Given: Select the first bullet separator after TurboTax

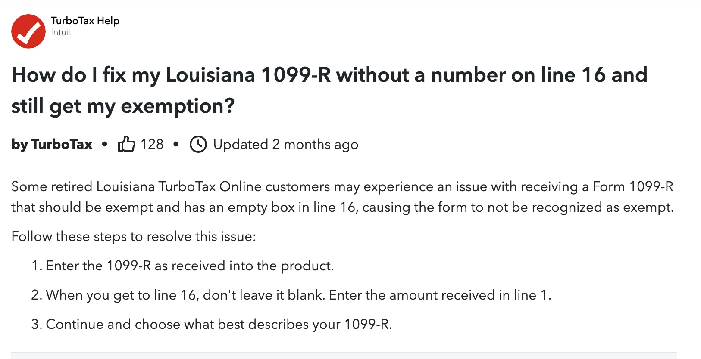Looking at the screenshot, I should [x=104, y=145].
